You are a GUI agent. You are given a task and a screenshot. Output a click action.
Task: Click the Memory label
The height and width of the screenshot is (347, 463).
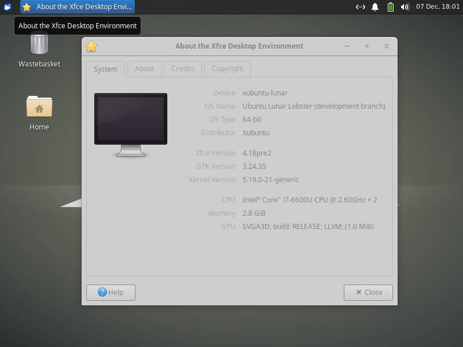[222, 213]
